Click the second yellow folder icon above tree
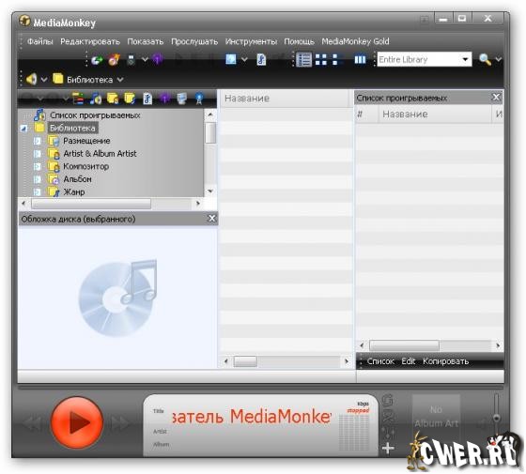Screen dimensions: 526x474 click(130, 99)
